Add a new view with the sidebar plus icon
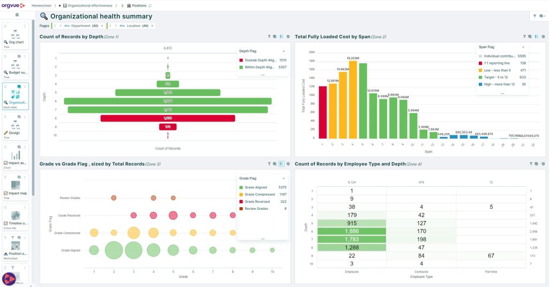Screen dimensions: 549x287 (x=17, y=14)
